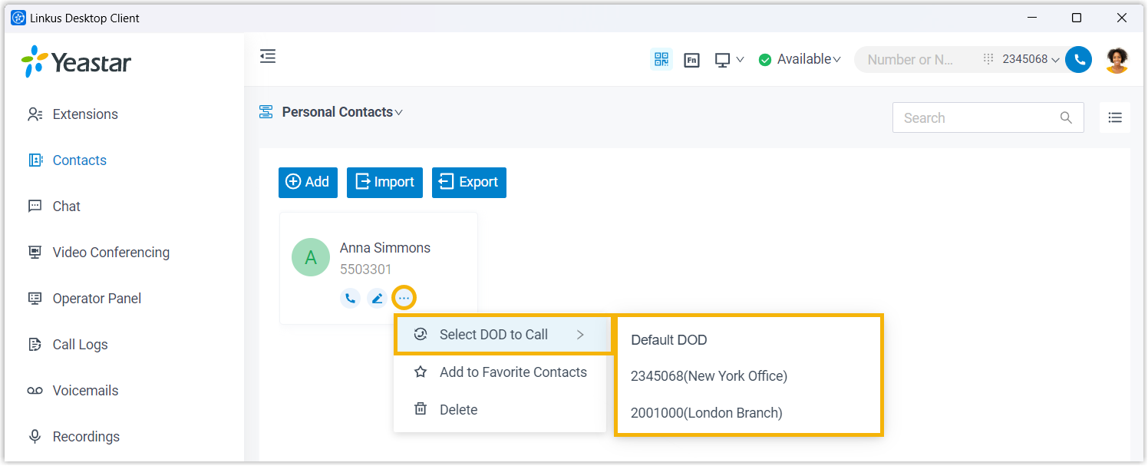
Task: Open Contacts in the sidebar
Action: [80, 160]
